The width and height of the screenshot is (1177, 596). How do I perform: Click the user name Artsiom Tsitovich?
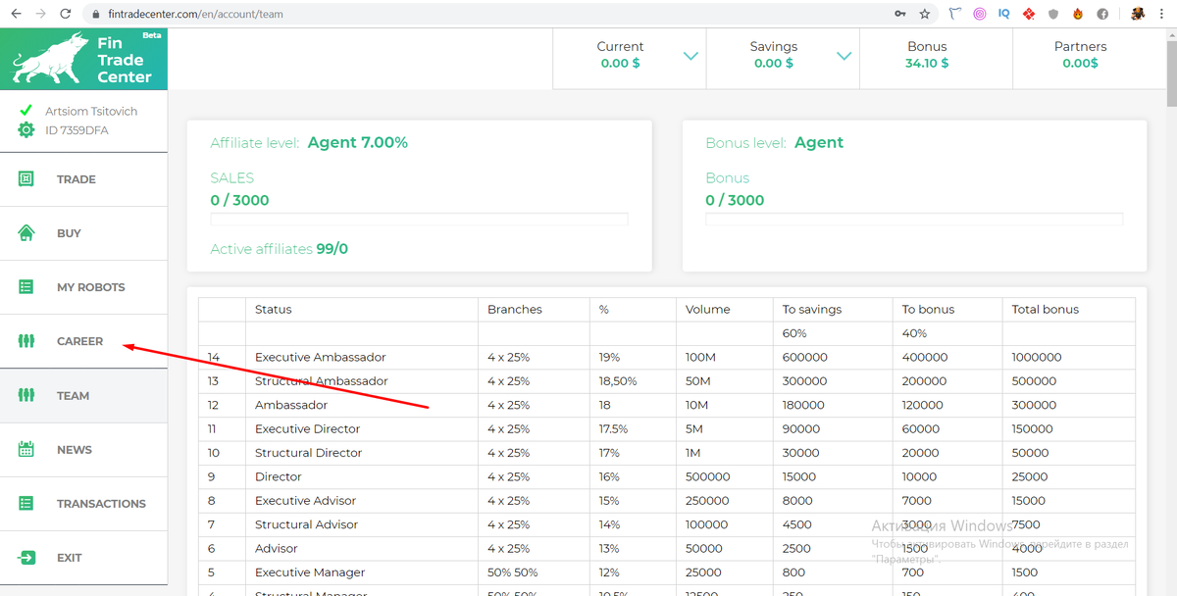click(91, 111)
